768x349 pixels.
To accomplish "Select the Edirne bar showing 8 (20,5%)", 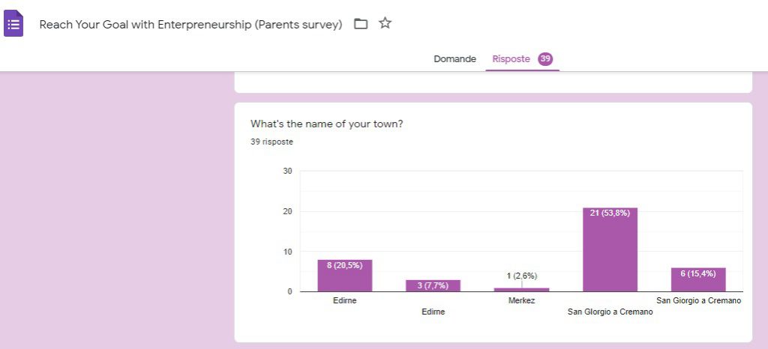I will coord(345,276).
